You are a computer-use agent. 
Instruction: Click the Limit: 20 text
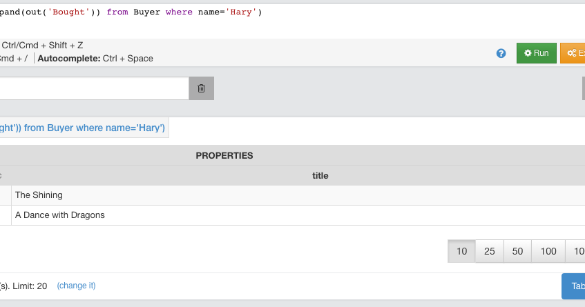(30, 286)
